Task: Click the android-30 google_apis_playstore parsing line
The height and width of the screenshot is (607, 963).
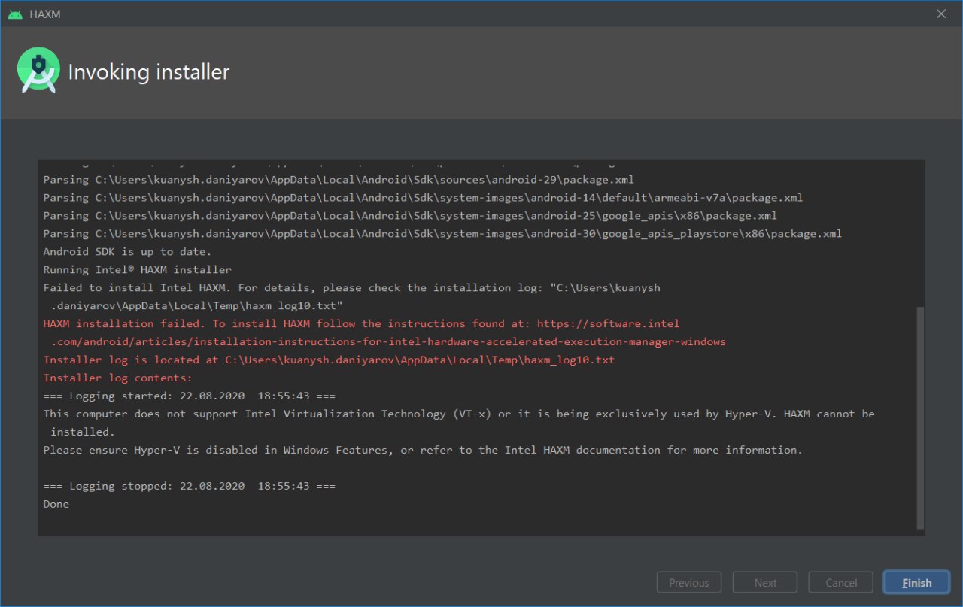Action: click(442, 234)
